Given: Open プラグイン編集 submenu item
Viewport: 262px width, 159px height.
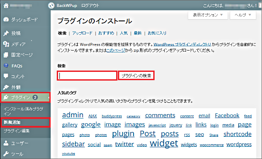Looking at the screenshot, I should pyautogui.click(x=17, y=131).
